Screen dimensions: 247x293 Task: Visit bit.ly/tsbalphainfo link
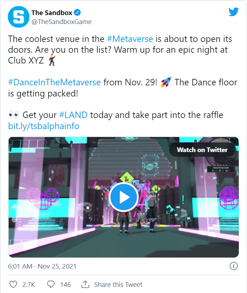click(44, 126)
